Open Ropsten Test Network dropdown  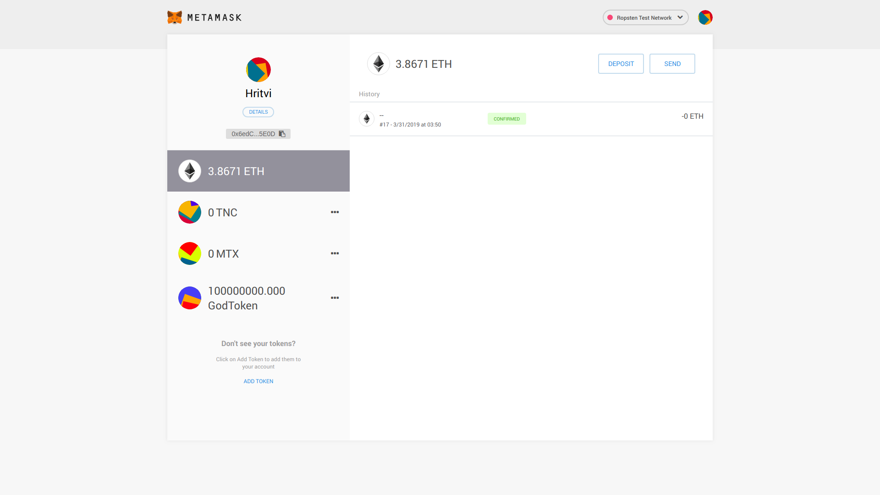point(645,17)
